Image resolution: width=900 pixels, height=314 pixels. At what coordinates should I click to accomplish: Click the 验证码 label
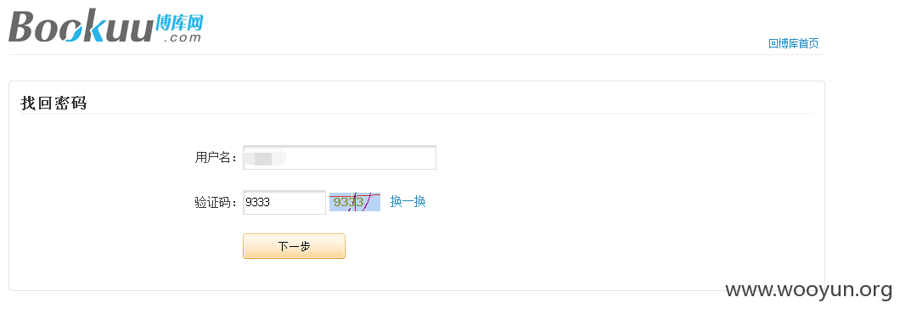coord(216,203)
